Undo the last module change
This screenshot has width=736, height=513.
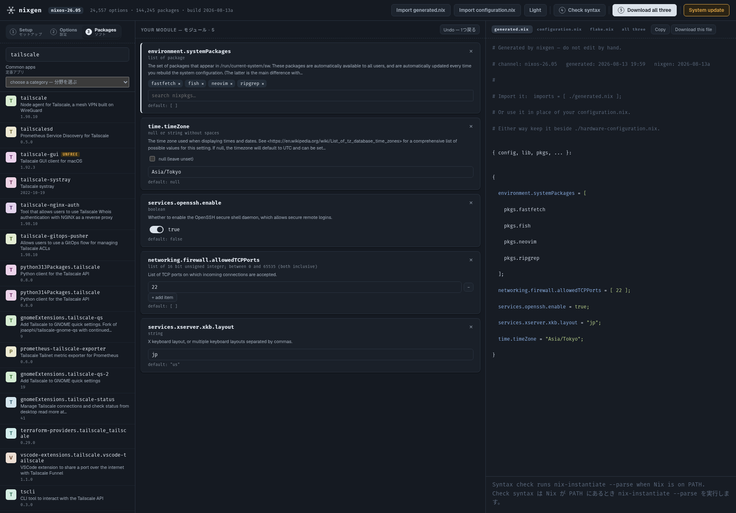460,30
